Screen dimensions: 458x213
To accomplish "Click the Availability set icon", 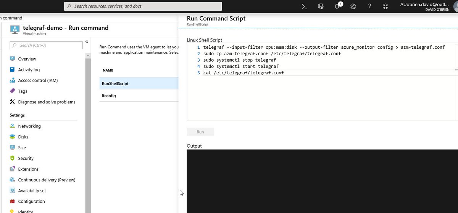I will pyautogui.click(x=13, y=191).
